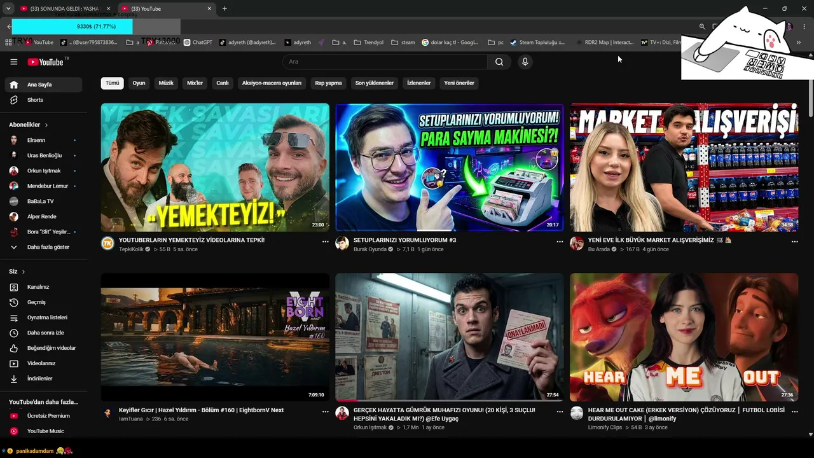Image resolution: width=814 pixels, height=458 pixels.
Task: Open options menu for YEMEKTEYİZ video
Action: point(326,242)
